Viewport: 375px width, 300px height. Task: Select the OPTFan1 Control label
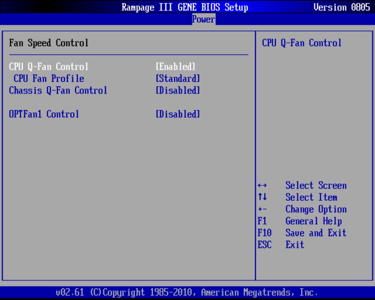click(44, 114)
